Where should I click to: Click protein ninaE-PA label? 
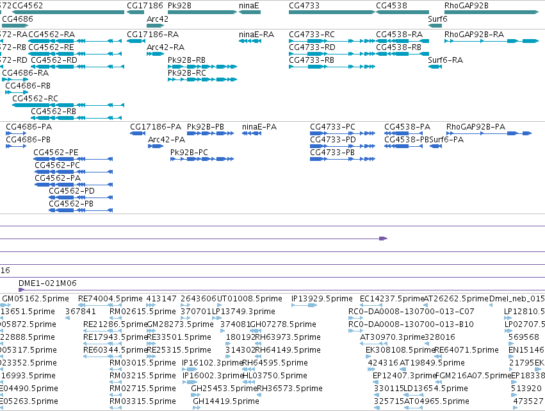(259, 127)
